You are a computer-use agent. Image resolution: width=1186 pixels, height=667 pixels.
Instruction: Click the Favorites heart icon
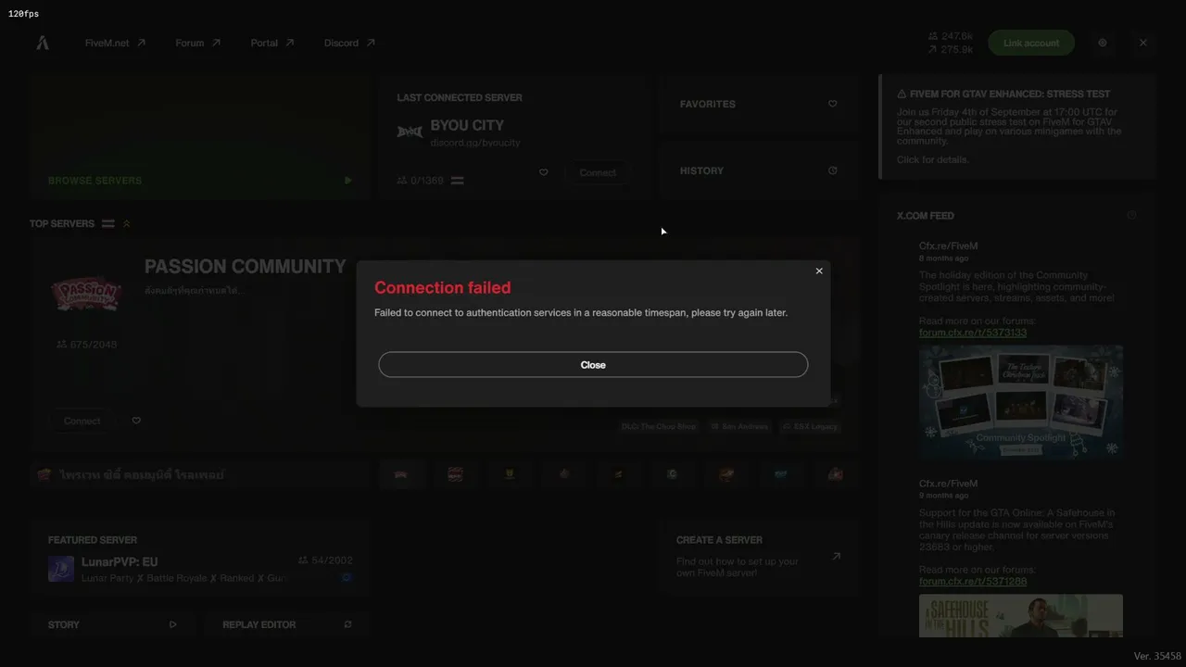point(832,104)
